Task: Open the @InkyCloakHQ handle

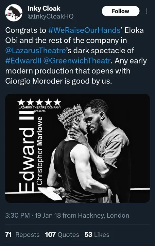Action: pyautogui.click(x=50, y=16)
